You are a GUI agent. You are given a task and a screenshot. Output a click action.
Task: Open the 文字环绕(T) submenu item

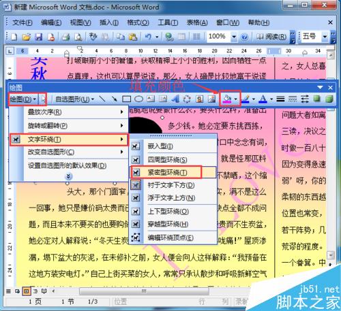point(69,140)
